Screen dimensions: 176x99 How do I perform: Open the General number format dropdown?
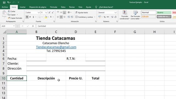tap(116, 13)
